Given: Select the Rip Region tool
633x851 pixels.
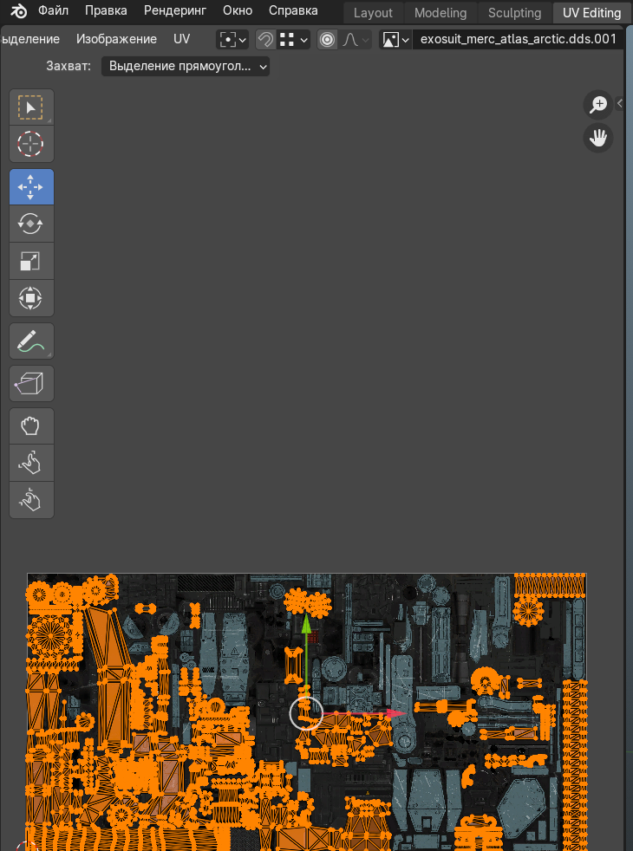Looking at the screenshot, I should tap(31, 383).
